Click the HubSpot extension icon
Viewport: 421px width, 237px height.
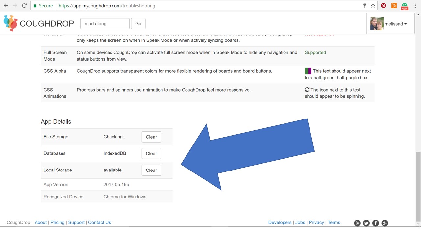coord(394,6)
